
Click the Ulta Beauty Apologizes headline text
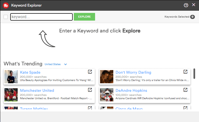point(57,80)
